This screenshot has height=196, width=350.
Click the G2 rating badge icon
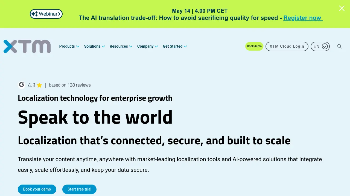pos(22,85)
